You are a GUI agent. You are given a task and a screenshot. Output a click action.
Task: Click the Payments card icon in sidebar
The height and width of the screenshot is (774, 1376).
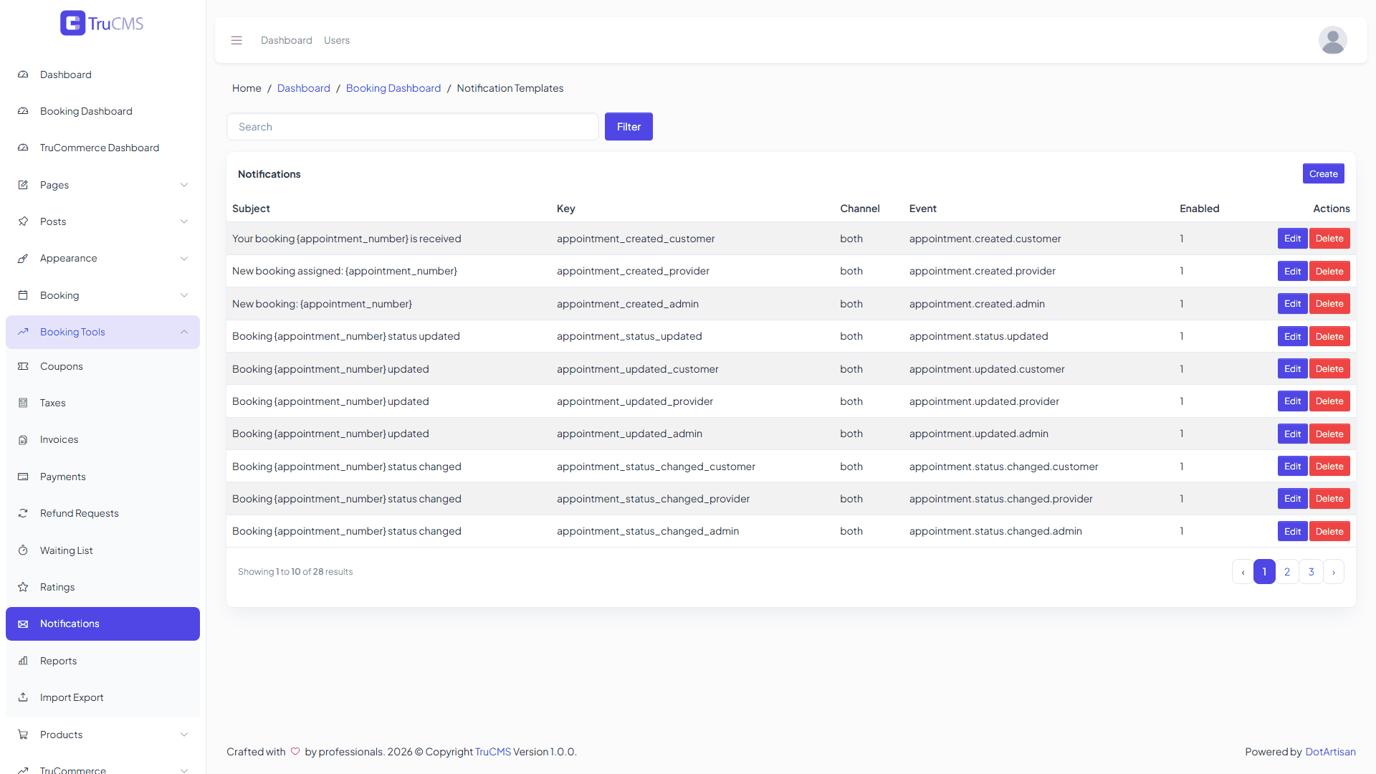pos(23,477)
